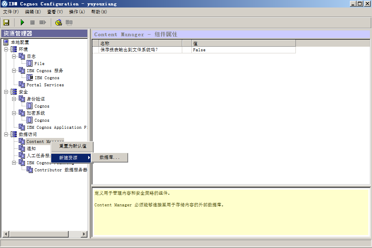
Task: Click the 环境 tree node icon
Action: pos(14,50)
